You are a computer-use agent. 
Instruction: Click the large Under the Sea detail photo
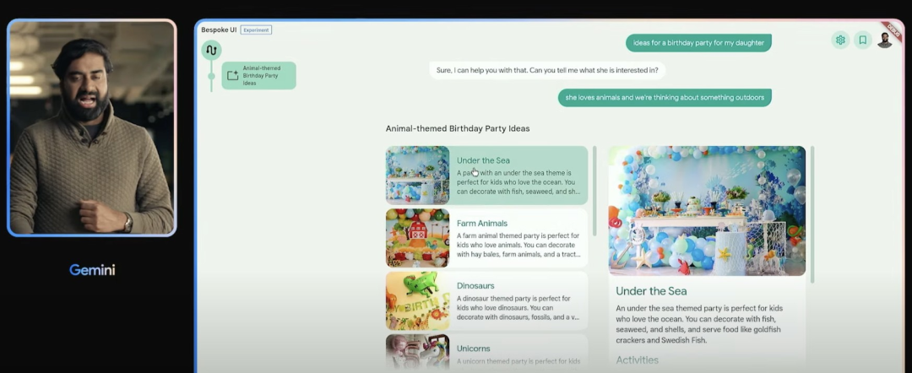click(708, 211)
